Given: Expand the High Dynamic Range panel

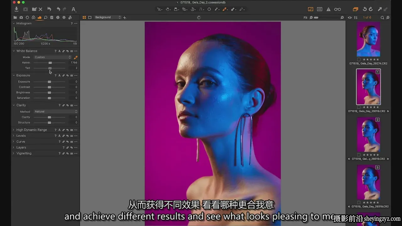Looking at the screenshot, I should (14, 130).
